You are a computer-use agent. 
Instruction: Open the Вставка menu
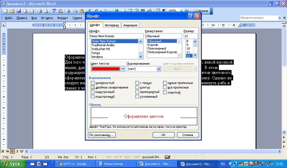[x=47, y=18]
